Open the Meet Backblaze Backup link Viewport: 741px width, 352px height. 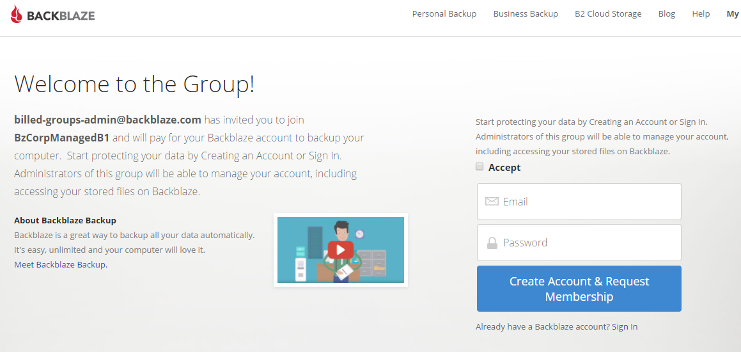61,264
